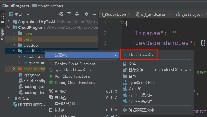
Task: Fold code block at line 1 gutter marker
Action: click(122, 24)
